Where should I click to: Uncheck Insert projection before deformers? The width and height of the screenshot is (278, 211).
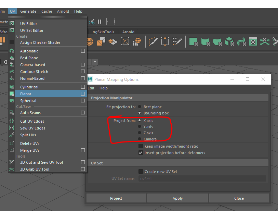coord(141,153)
